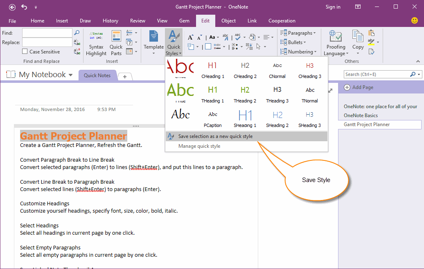Open the OneNote Basics page
Screen dimensions: 424x269
(361, 116)
